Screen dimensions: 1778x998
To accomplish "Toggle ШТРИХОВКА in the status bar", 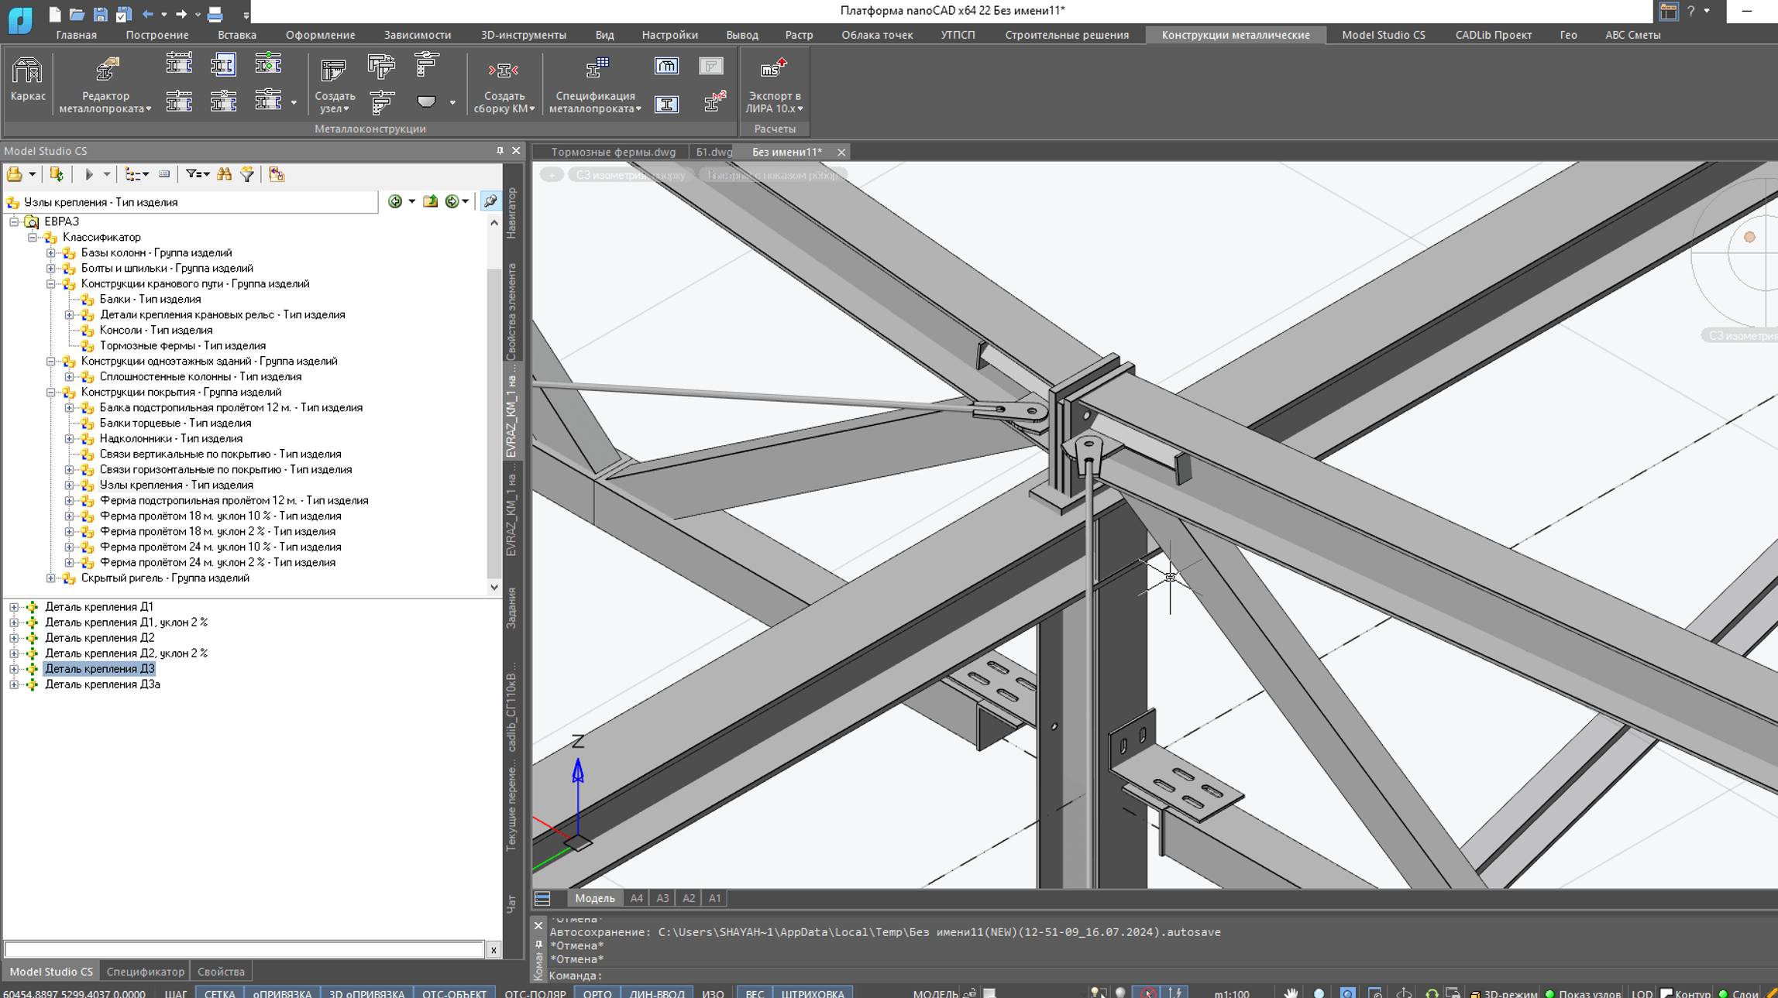I will pos(815,993).
